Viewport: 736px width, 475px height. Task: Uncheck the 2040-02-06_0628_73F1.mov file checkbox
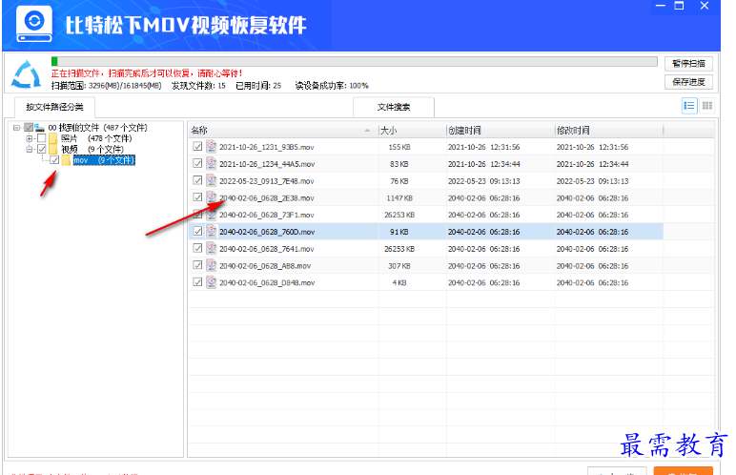point(197,215)
